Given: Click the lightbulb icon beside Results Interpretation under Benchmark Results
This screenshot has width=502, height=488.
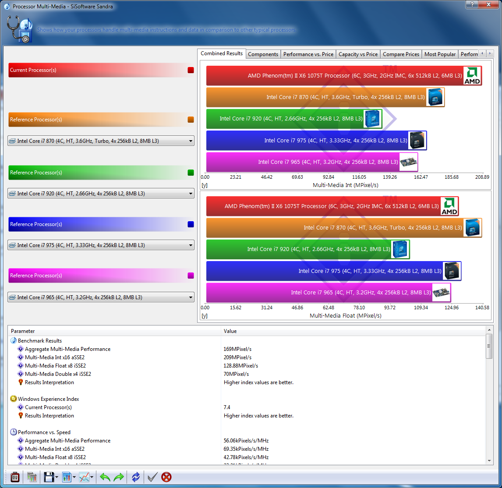Looking at the screenshot, I should 21,382.
